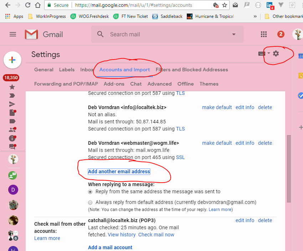Screen dimensions: 303x251
Task: Open Drafts in sidebar
Action: point(13,113)
